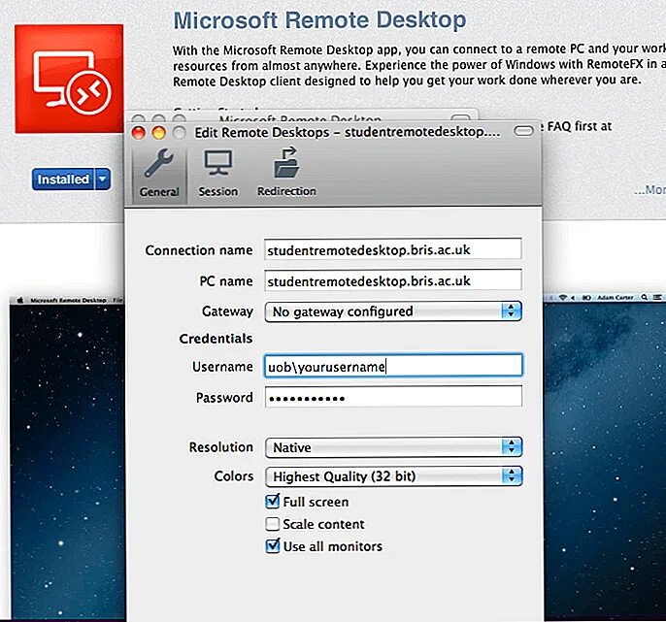Click the toolbar toggle pill in the title bar

(523, 131)
